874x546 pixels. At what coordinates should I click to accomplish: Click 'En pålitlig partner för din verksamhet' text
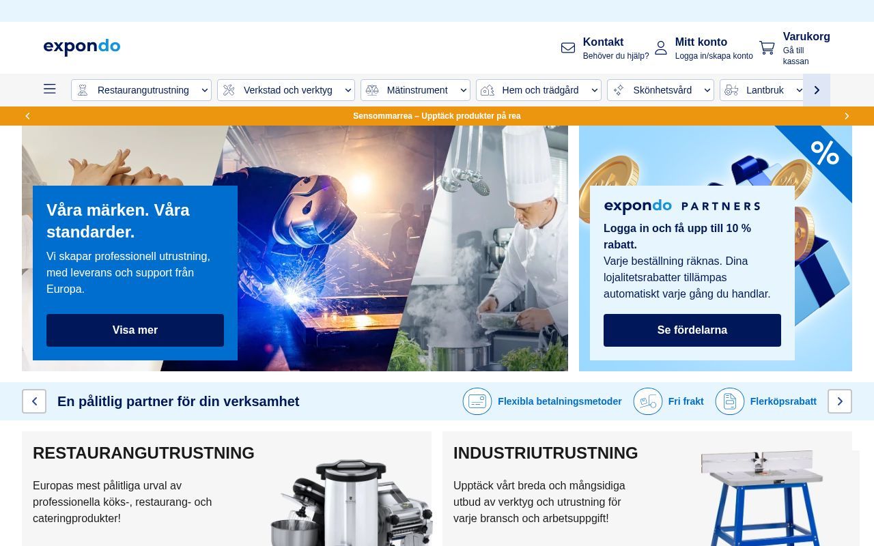pyautogui.click(x=178, y=401)
